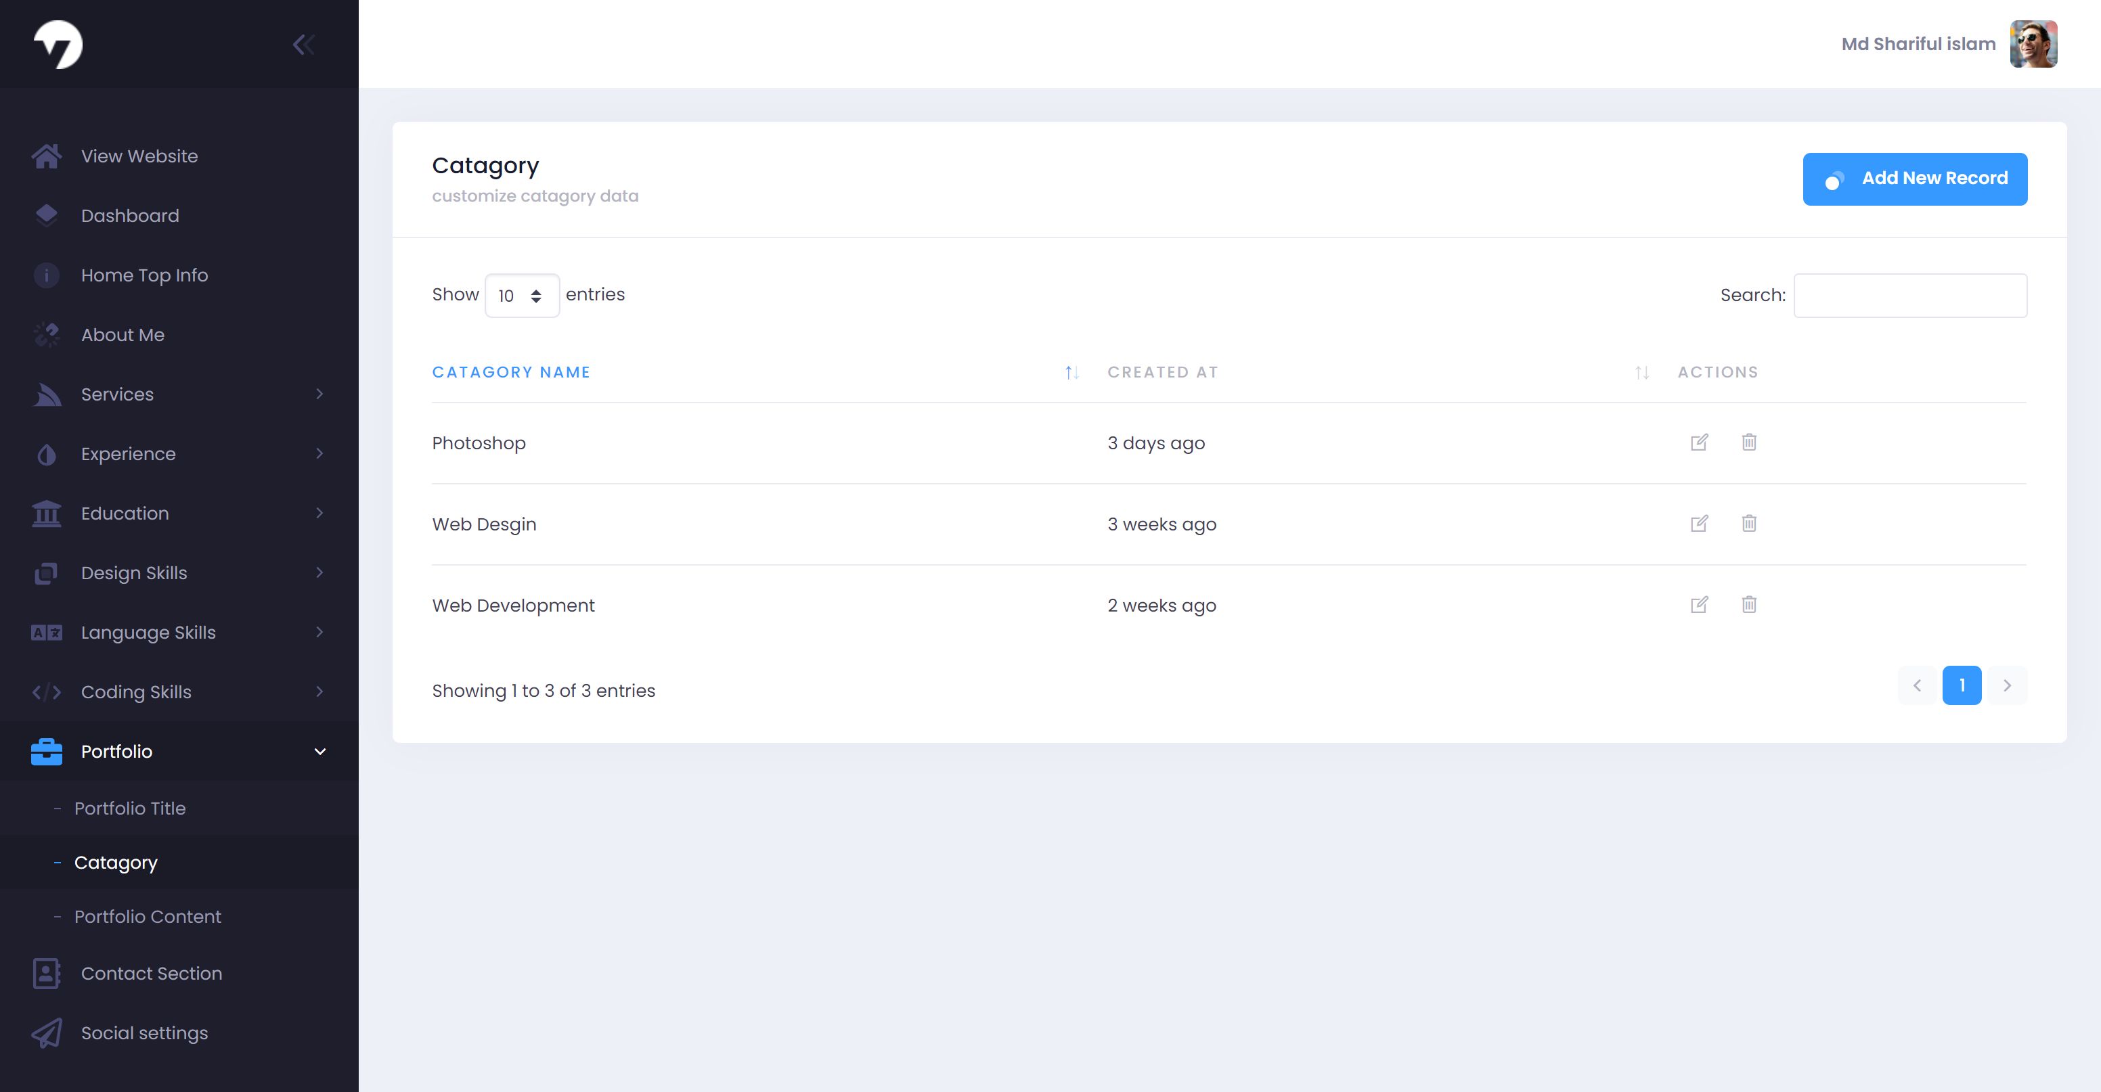Viewport: 2101px width, 1092px height.
Task: Delete the Web Desgin category record
Action: point(1748,523)
